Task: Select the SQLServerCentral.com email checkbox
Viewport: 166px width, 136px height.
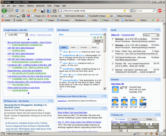Action: pos(113,58)
